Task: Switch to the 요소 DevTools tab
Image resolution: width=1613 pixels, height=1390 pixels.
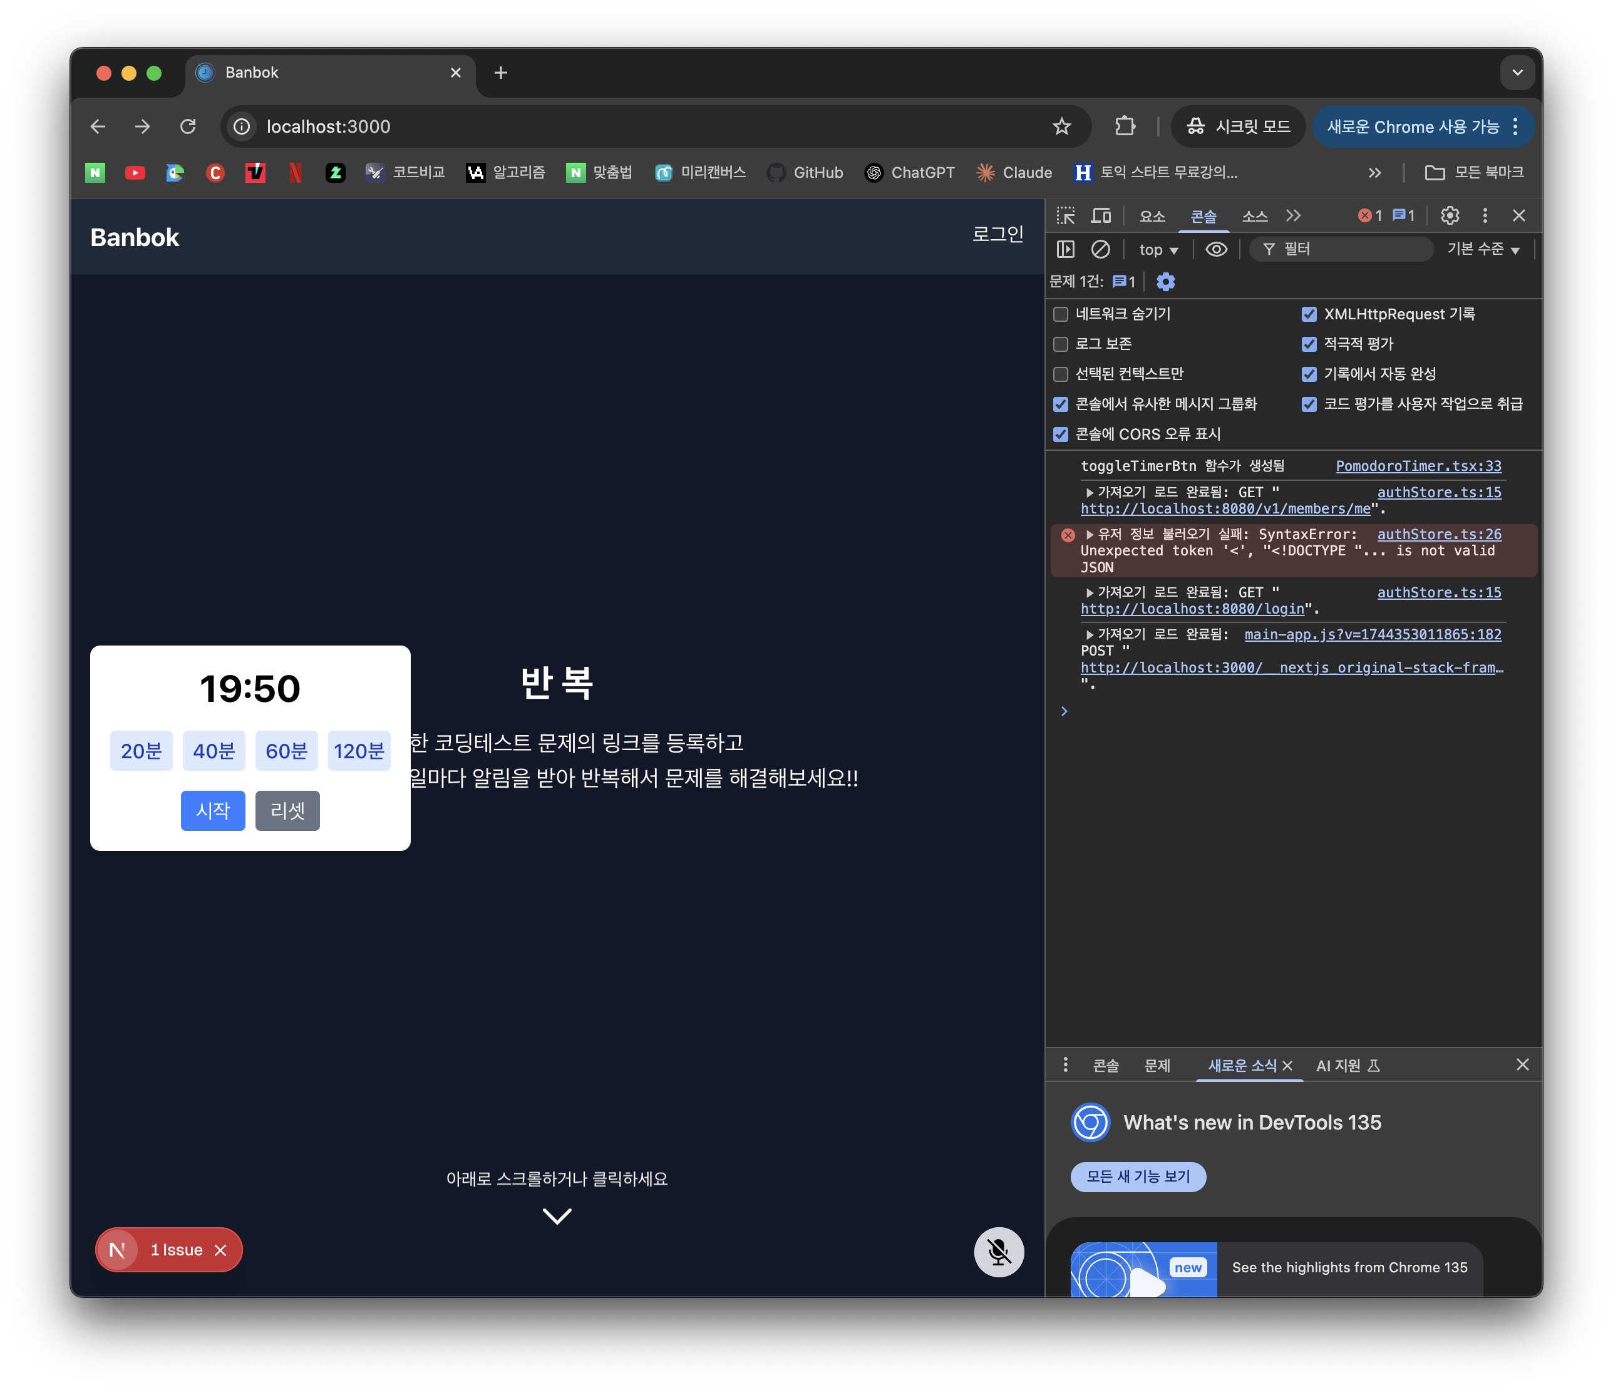Action: [x=1152, y=217]
